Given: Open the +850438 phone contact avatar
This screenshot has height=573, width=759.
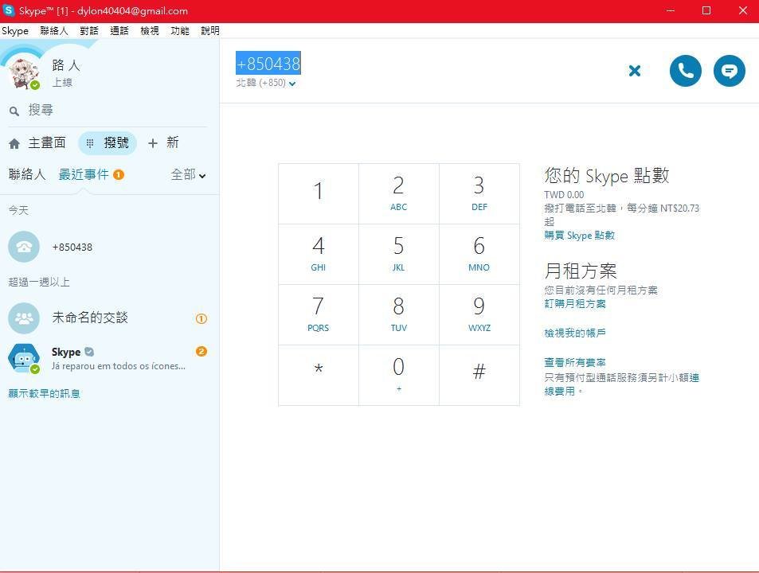Looking at the screenshot, I should (24, 247).
